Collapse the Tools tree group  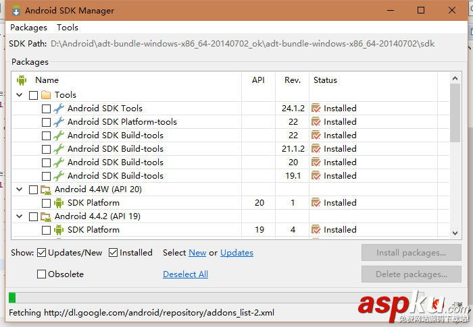[20, 95]
